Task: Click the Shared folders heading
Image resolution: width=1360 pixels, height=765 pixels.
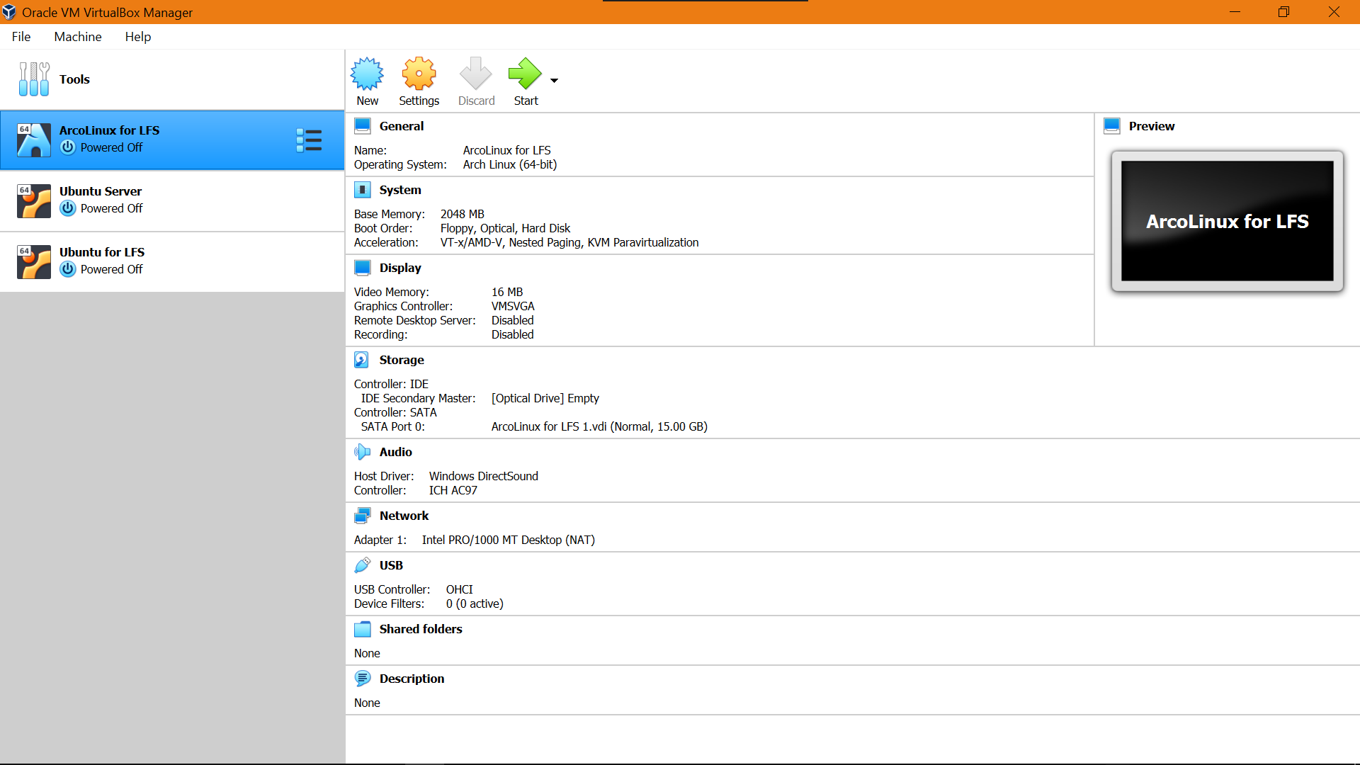Action: [421, 629]
